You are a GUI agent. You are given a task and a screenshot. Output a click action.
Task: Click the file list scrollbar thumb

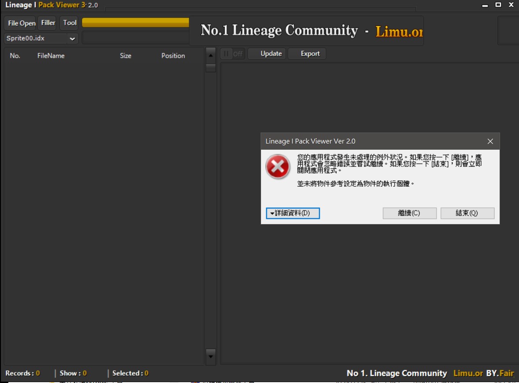point(211,68)
